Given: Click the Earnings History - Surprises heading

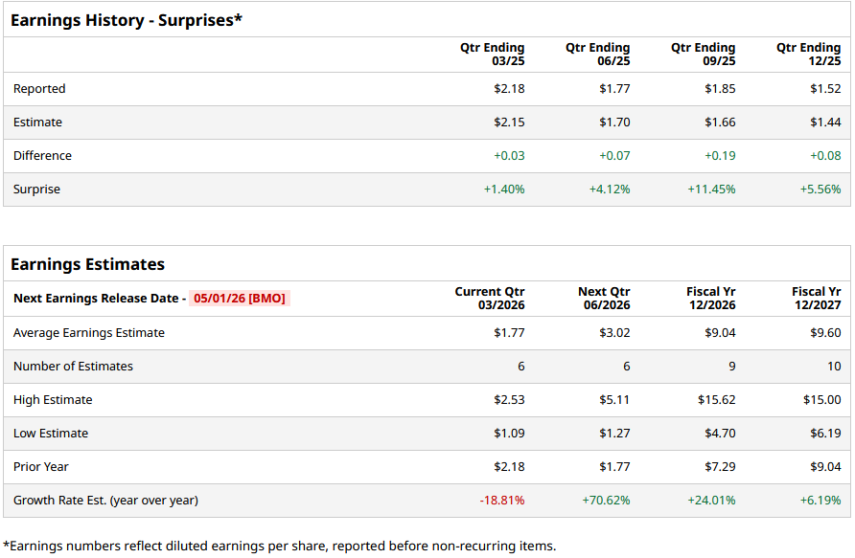Looking at the screenshot, I should click(x=126, y=20).
